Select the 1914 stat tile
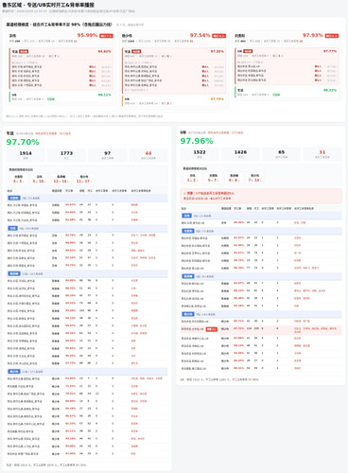Viewport: 348px width, 473px height. pos(26,155)
